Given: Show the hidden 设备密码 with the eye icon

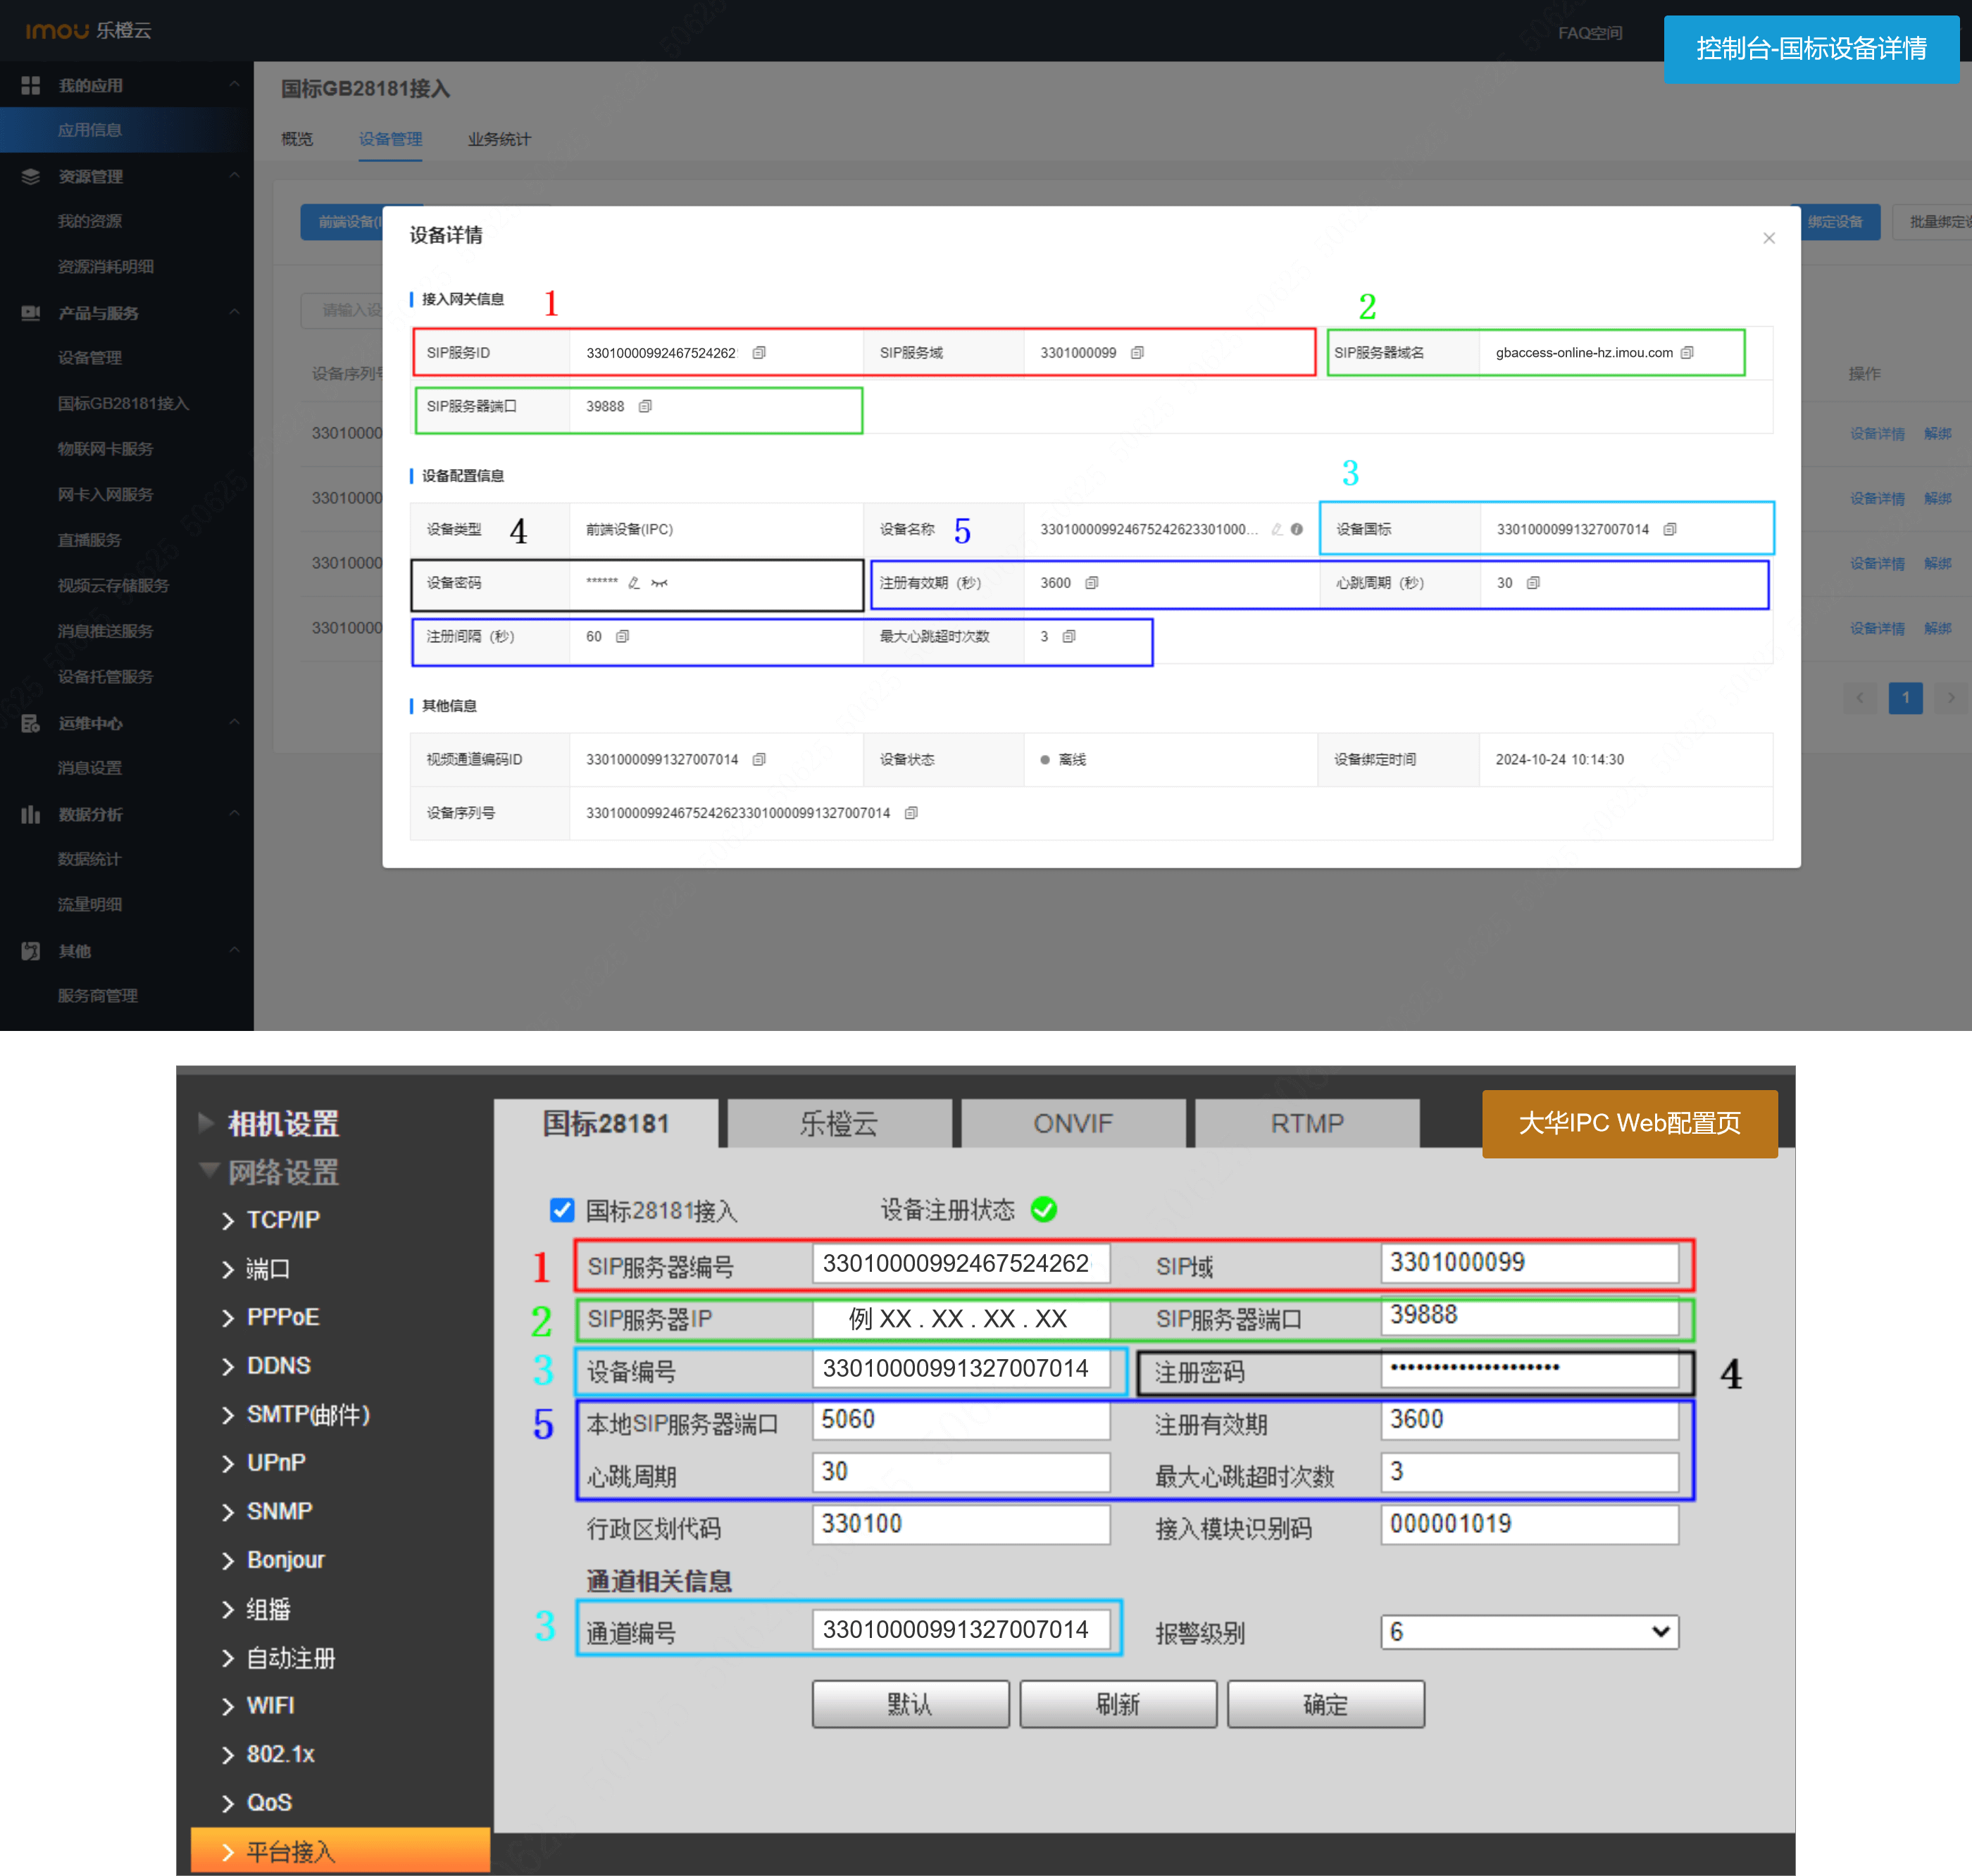Looking at the screenshot, I should tap(659, 583).
